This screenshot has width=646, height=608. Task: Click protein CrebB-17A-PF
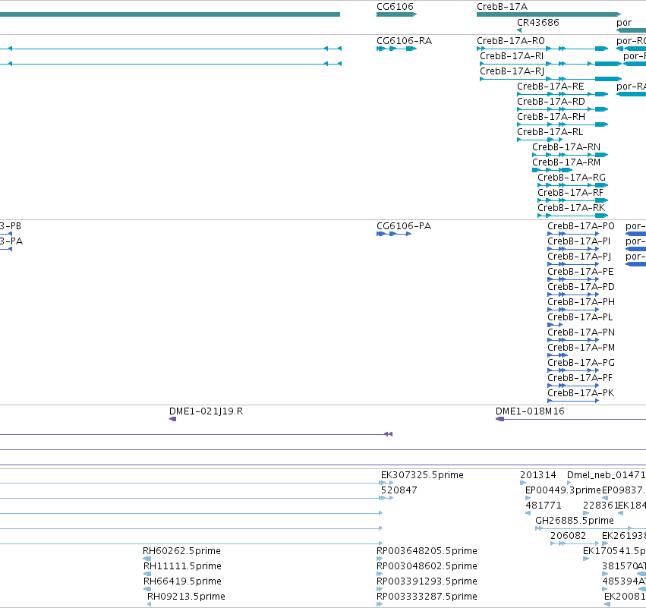580,379
